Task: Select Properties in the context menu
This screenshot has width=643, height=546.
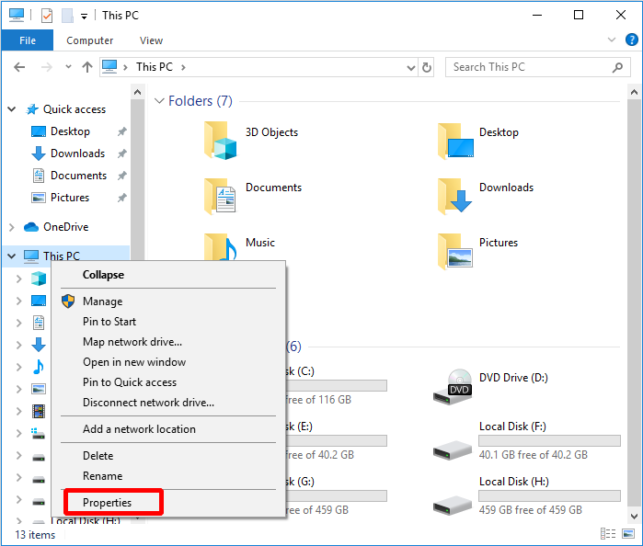Action: [x=108, y=503]
